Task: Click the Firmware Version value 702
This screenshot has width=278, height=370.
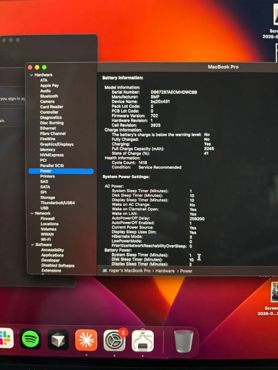Action: point(154,116)
